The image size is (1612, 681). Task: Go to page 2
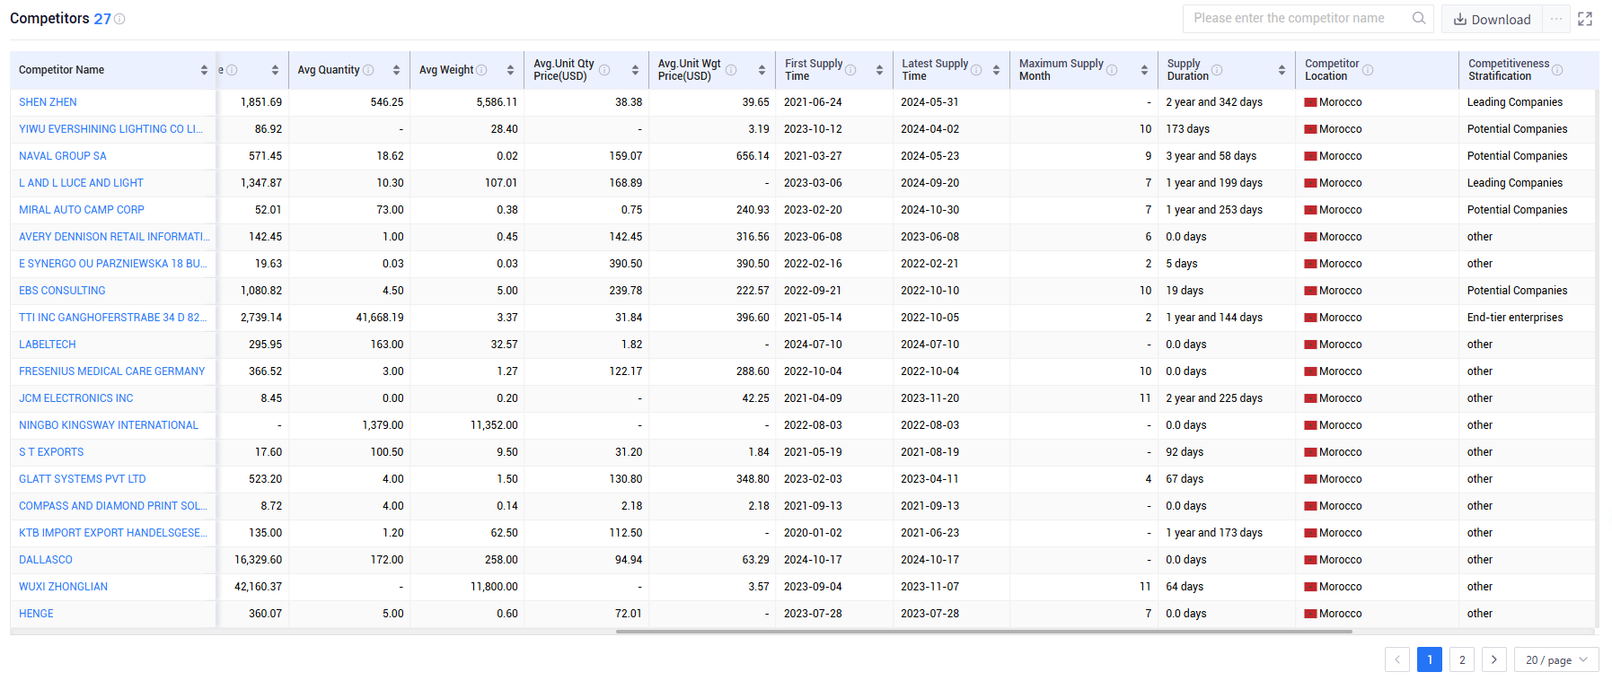pos(1462,659)
